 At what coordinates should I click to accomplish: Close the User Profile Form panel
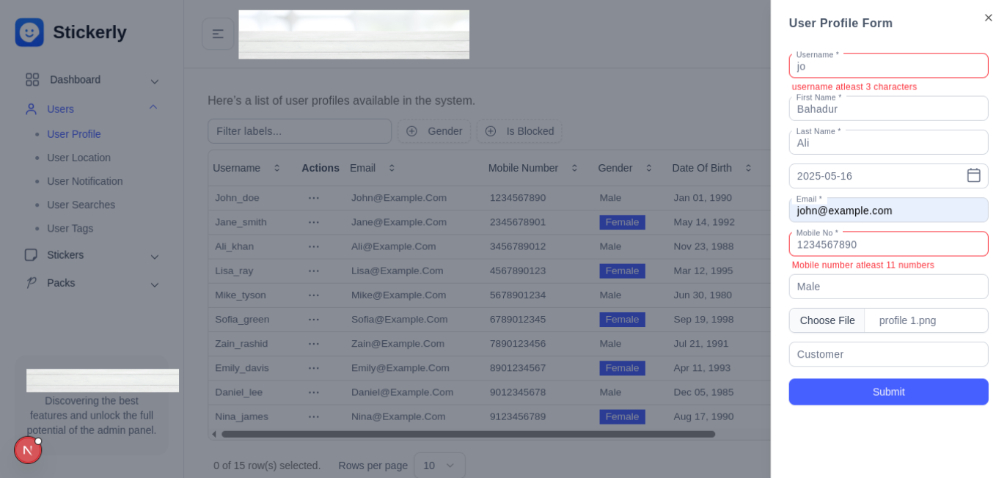(x=988, y=18)
